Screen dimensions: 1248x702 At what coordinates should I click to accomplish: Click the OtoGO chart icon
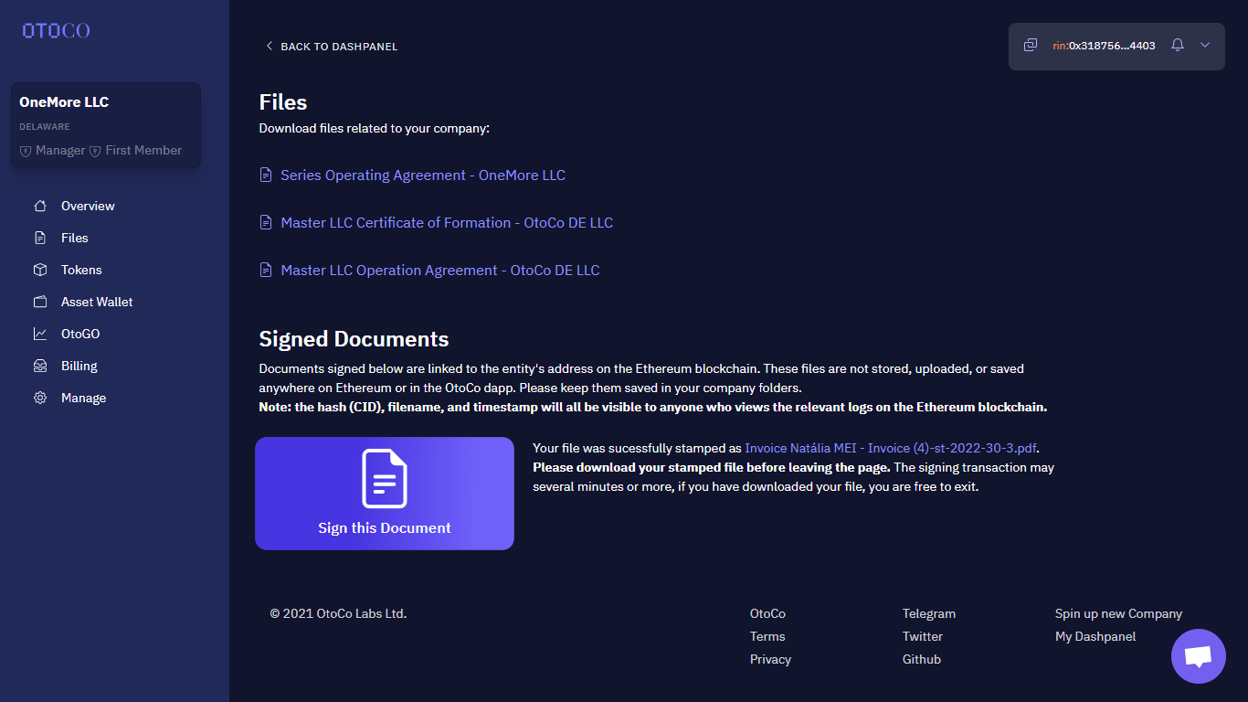pyautogui.click(x=40, y=334)
